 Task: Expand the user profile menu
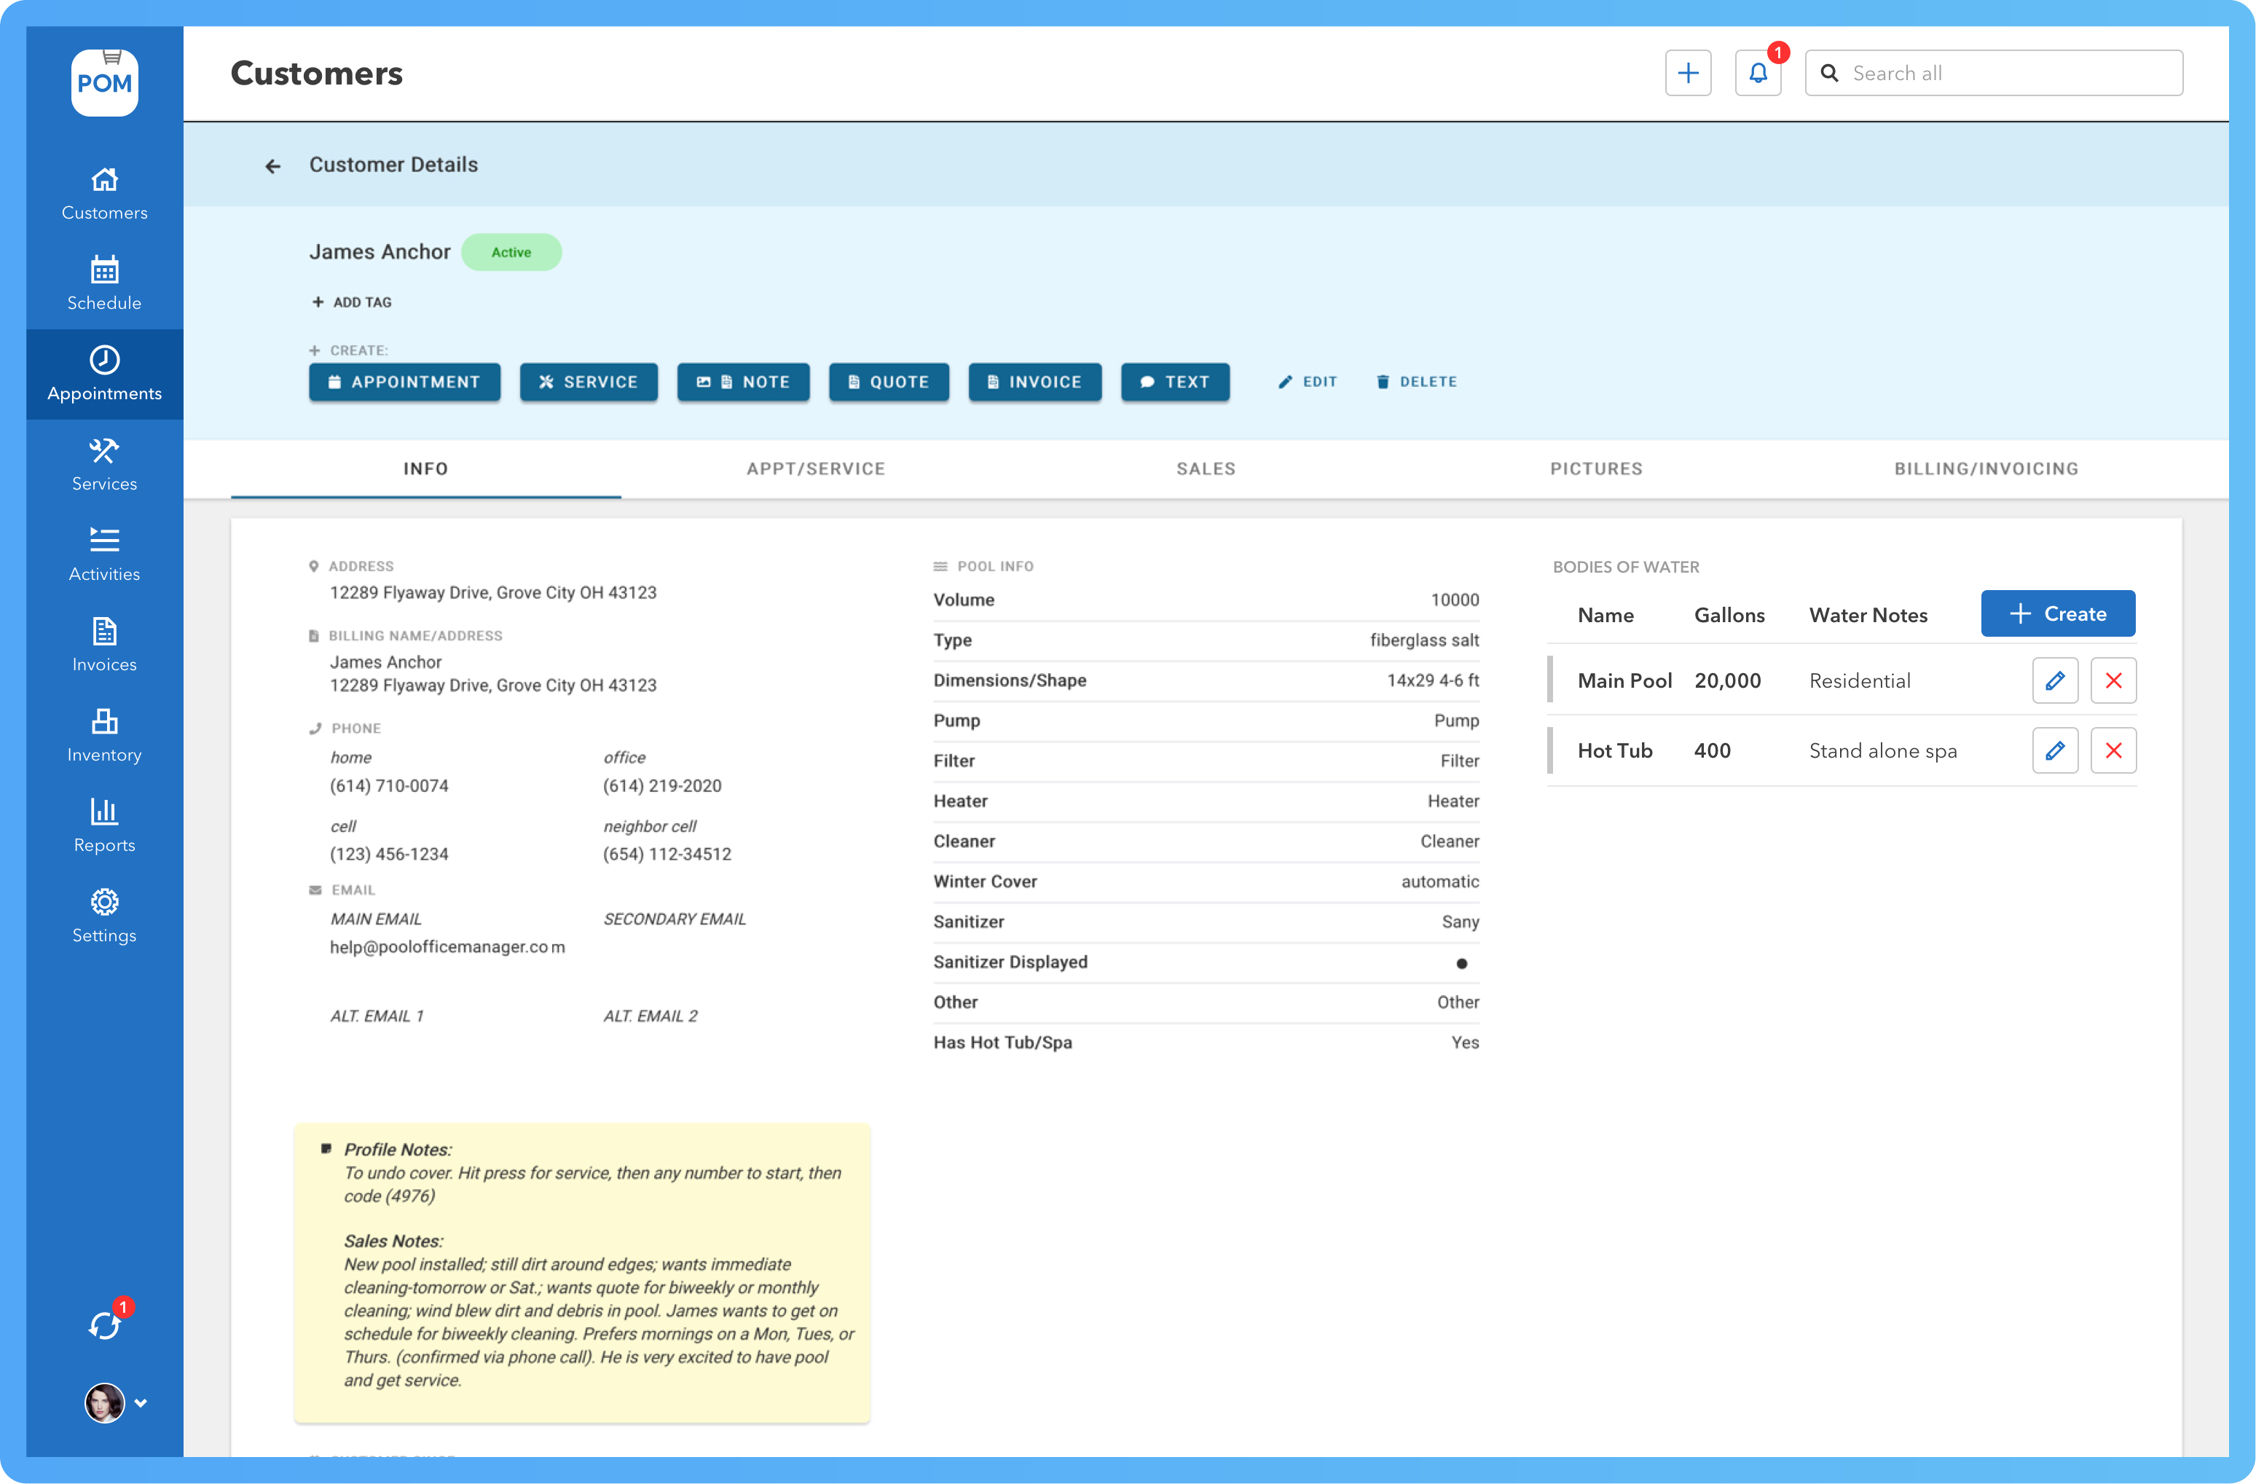pyautogui.click(x=141, y=1402)
